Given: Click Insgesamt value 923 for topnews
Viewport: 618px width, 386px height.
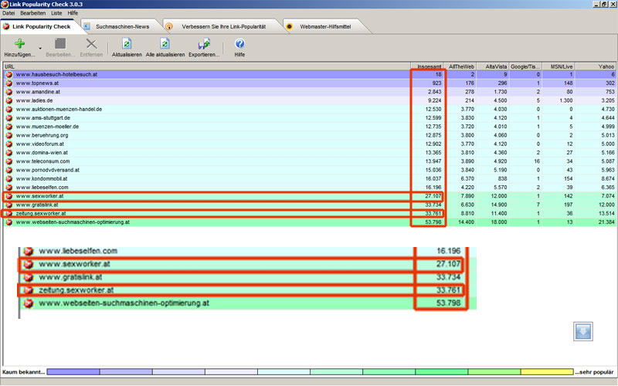Looking at the screenshot, I should pos(436,83).
